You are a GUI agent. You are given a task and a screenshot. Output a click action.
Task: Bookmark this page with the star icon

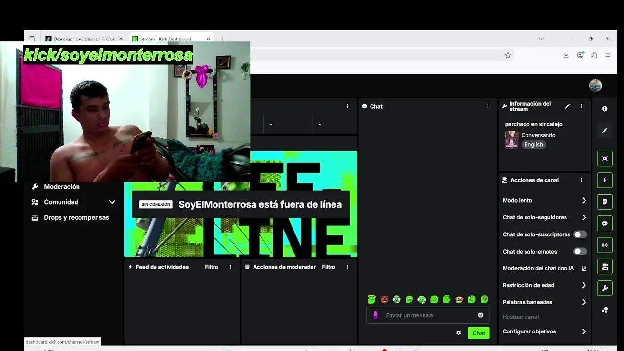508,55
